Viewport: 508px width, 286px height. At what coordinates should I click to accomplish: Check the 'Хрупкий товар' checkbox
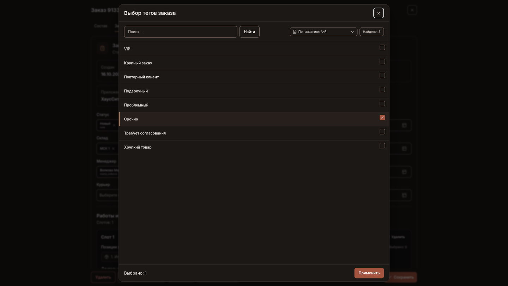382,146
